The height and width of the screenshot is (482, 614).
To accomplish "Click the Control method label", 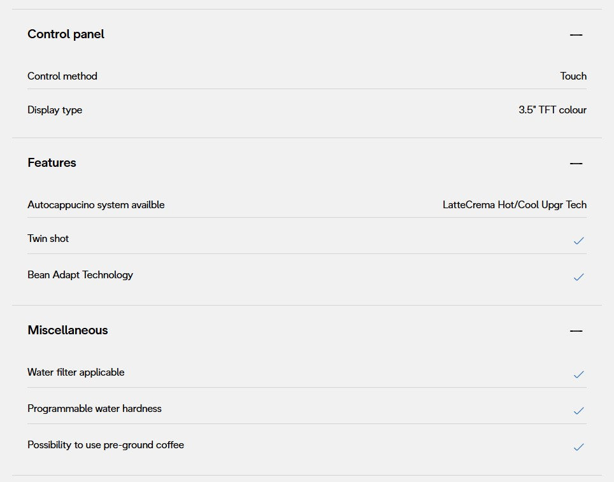I will pos(62,76).
